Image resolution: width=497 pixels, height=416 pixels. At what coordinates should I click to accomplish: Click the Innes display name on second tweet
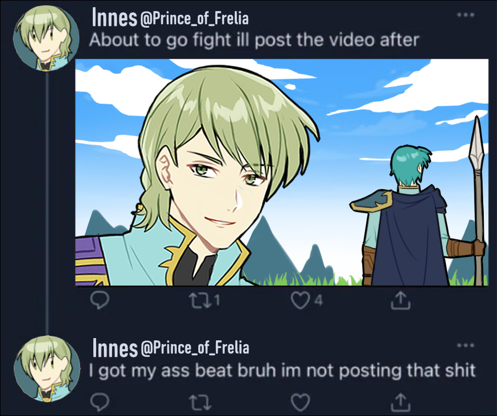(115, 348)
